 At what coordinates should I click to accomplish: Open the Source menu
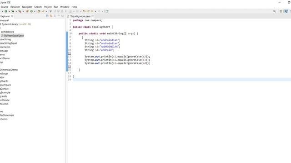click(5, 7)
